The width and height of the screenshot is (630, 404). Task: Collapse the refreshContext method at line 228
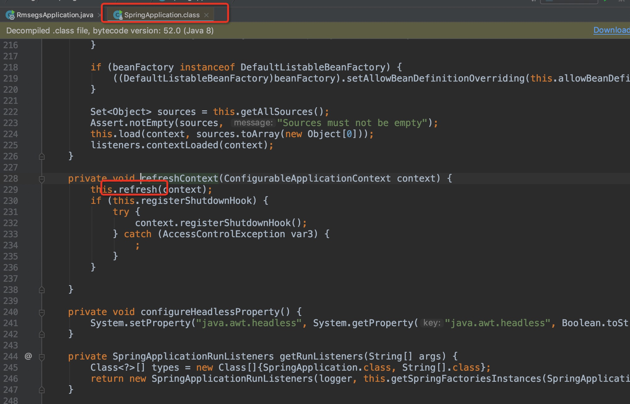(42, 179)
